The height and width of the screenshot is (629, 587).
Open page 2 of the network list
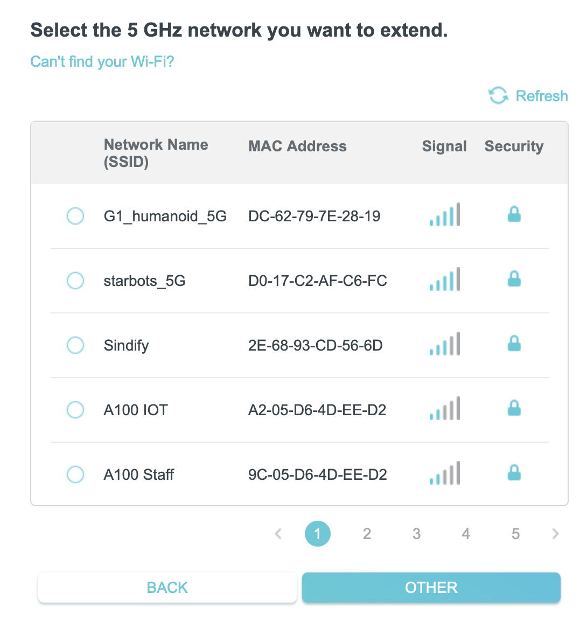point(367,534)
